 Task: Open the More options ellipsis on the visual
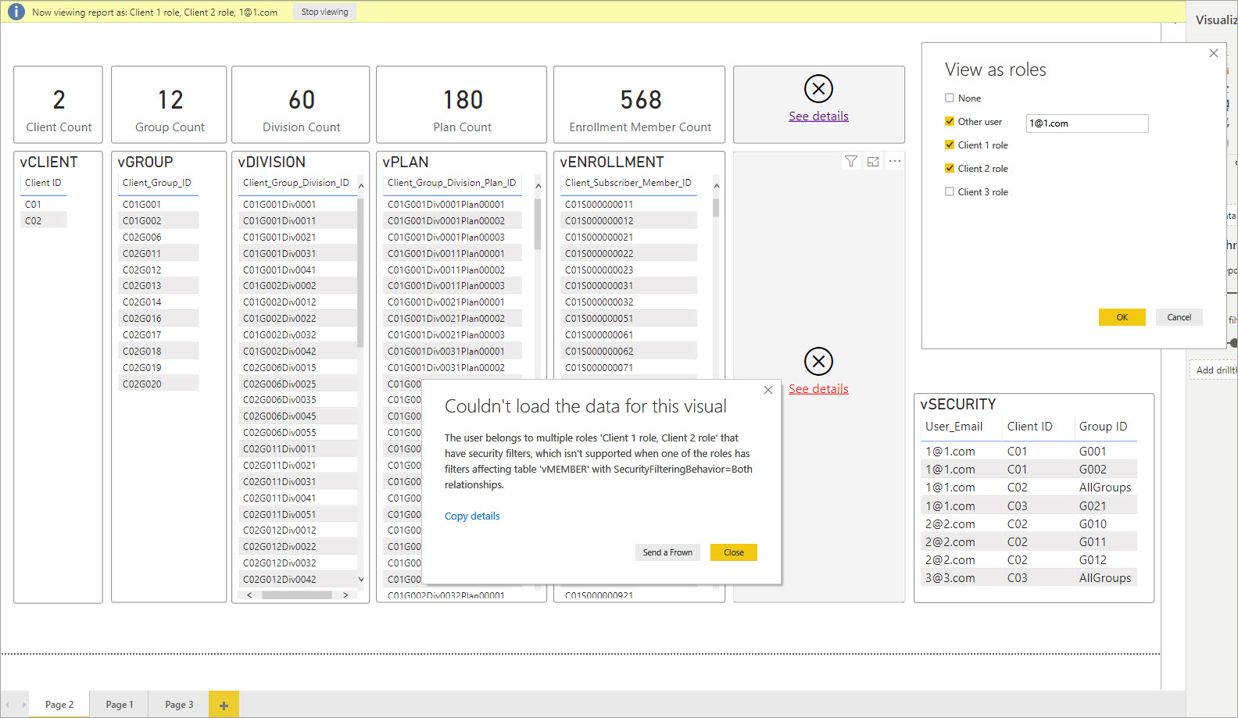click(895, 161)
